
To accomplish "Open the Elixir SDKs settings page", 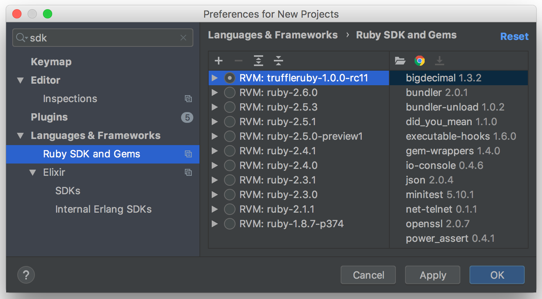I will [68, 191].
